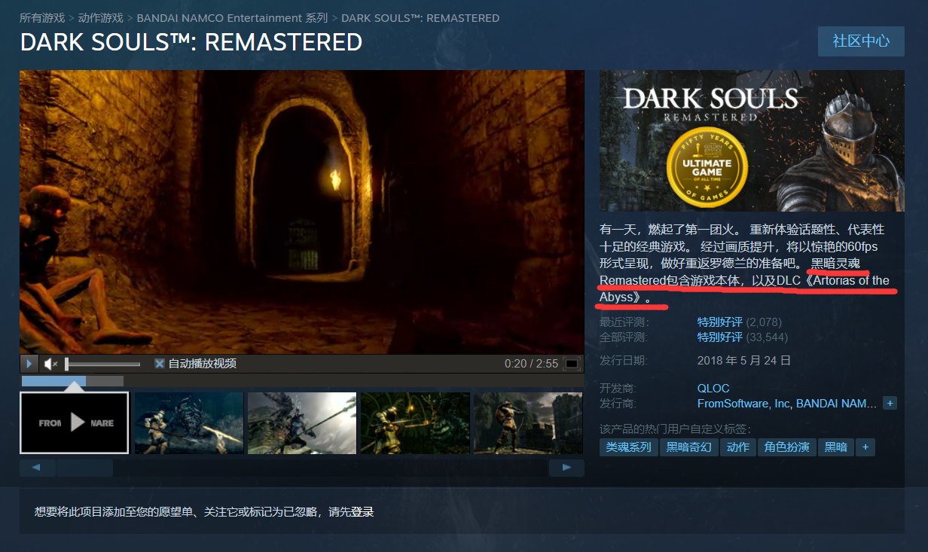Viewport: 928px width, 552px height.
Task: Open developer QLOC link
Action: pyautogui.click(x=713, y=389)
